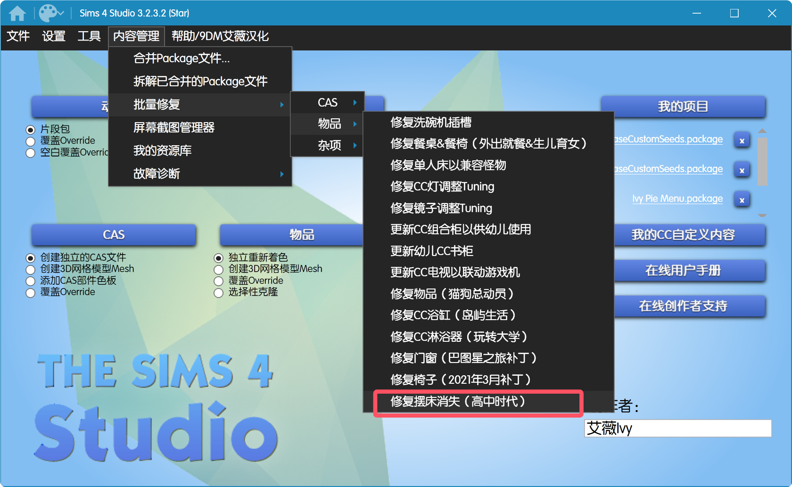Open 我的CC自定义内容
The image size is (792, 487).
click(690, 235)
